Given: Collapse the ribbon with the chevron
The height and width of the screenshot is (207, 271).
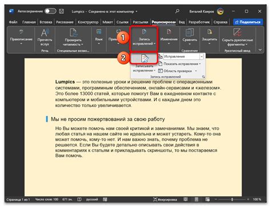Looking at the screenshot, I should [x=260, y=50].
